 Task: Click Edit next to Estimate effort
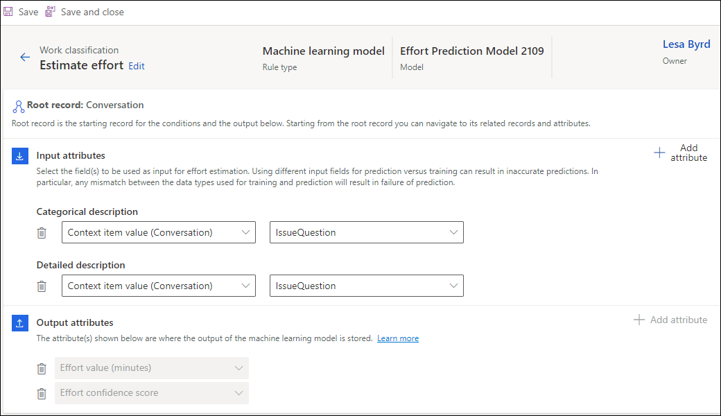coord(137,66)
